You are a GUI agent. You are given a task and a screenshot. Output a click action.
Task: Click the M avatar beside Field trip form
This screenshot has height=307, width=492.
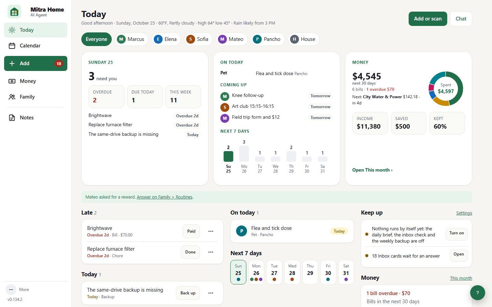click(x=224, y=118)
